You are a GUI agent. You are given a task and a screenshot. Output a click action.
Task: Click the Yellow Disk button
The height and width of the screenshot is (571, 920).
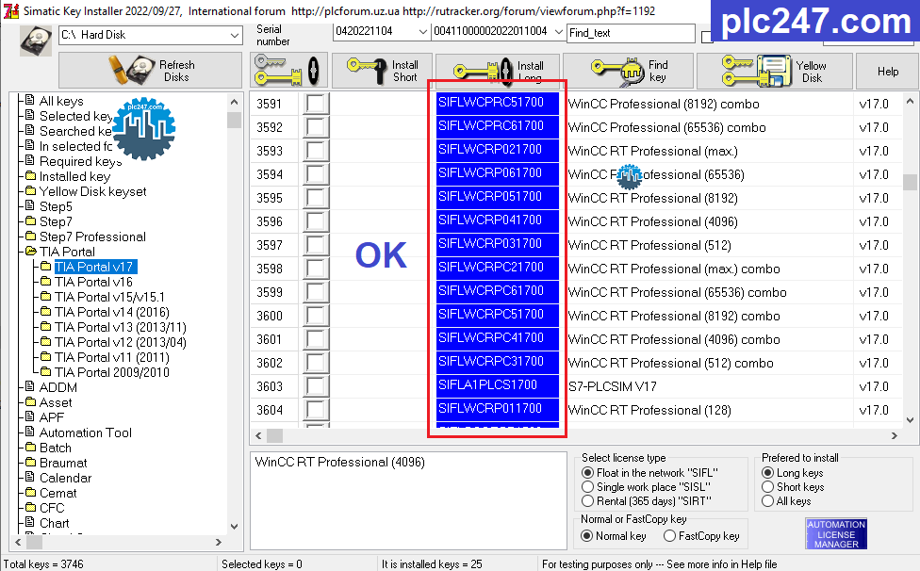(x=774, y=71)
